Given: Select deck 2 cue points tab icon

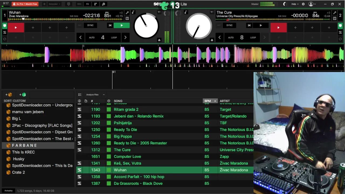Looking at the screenshot, I should [x=340, y=26].
